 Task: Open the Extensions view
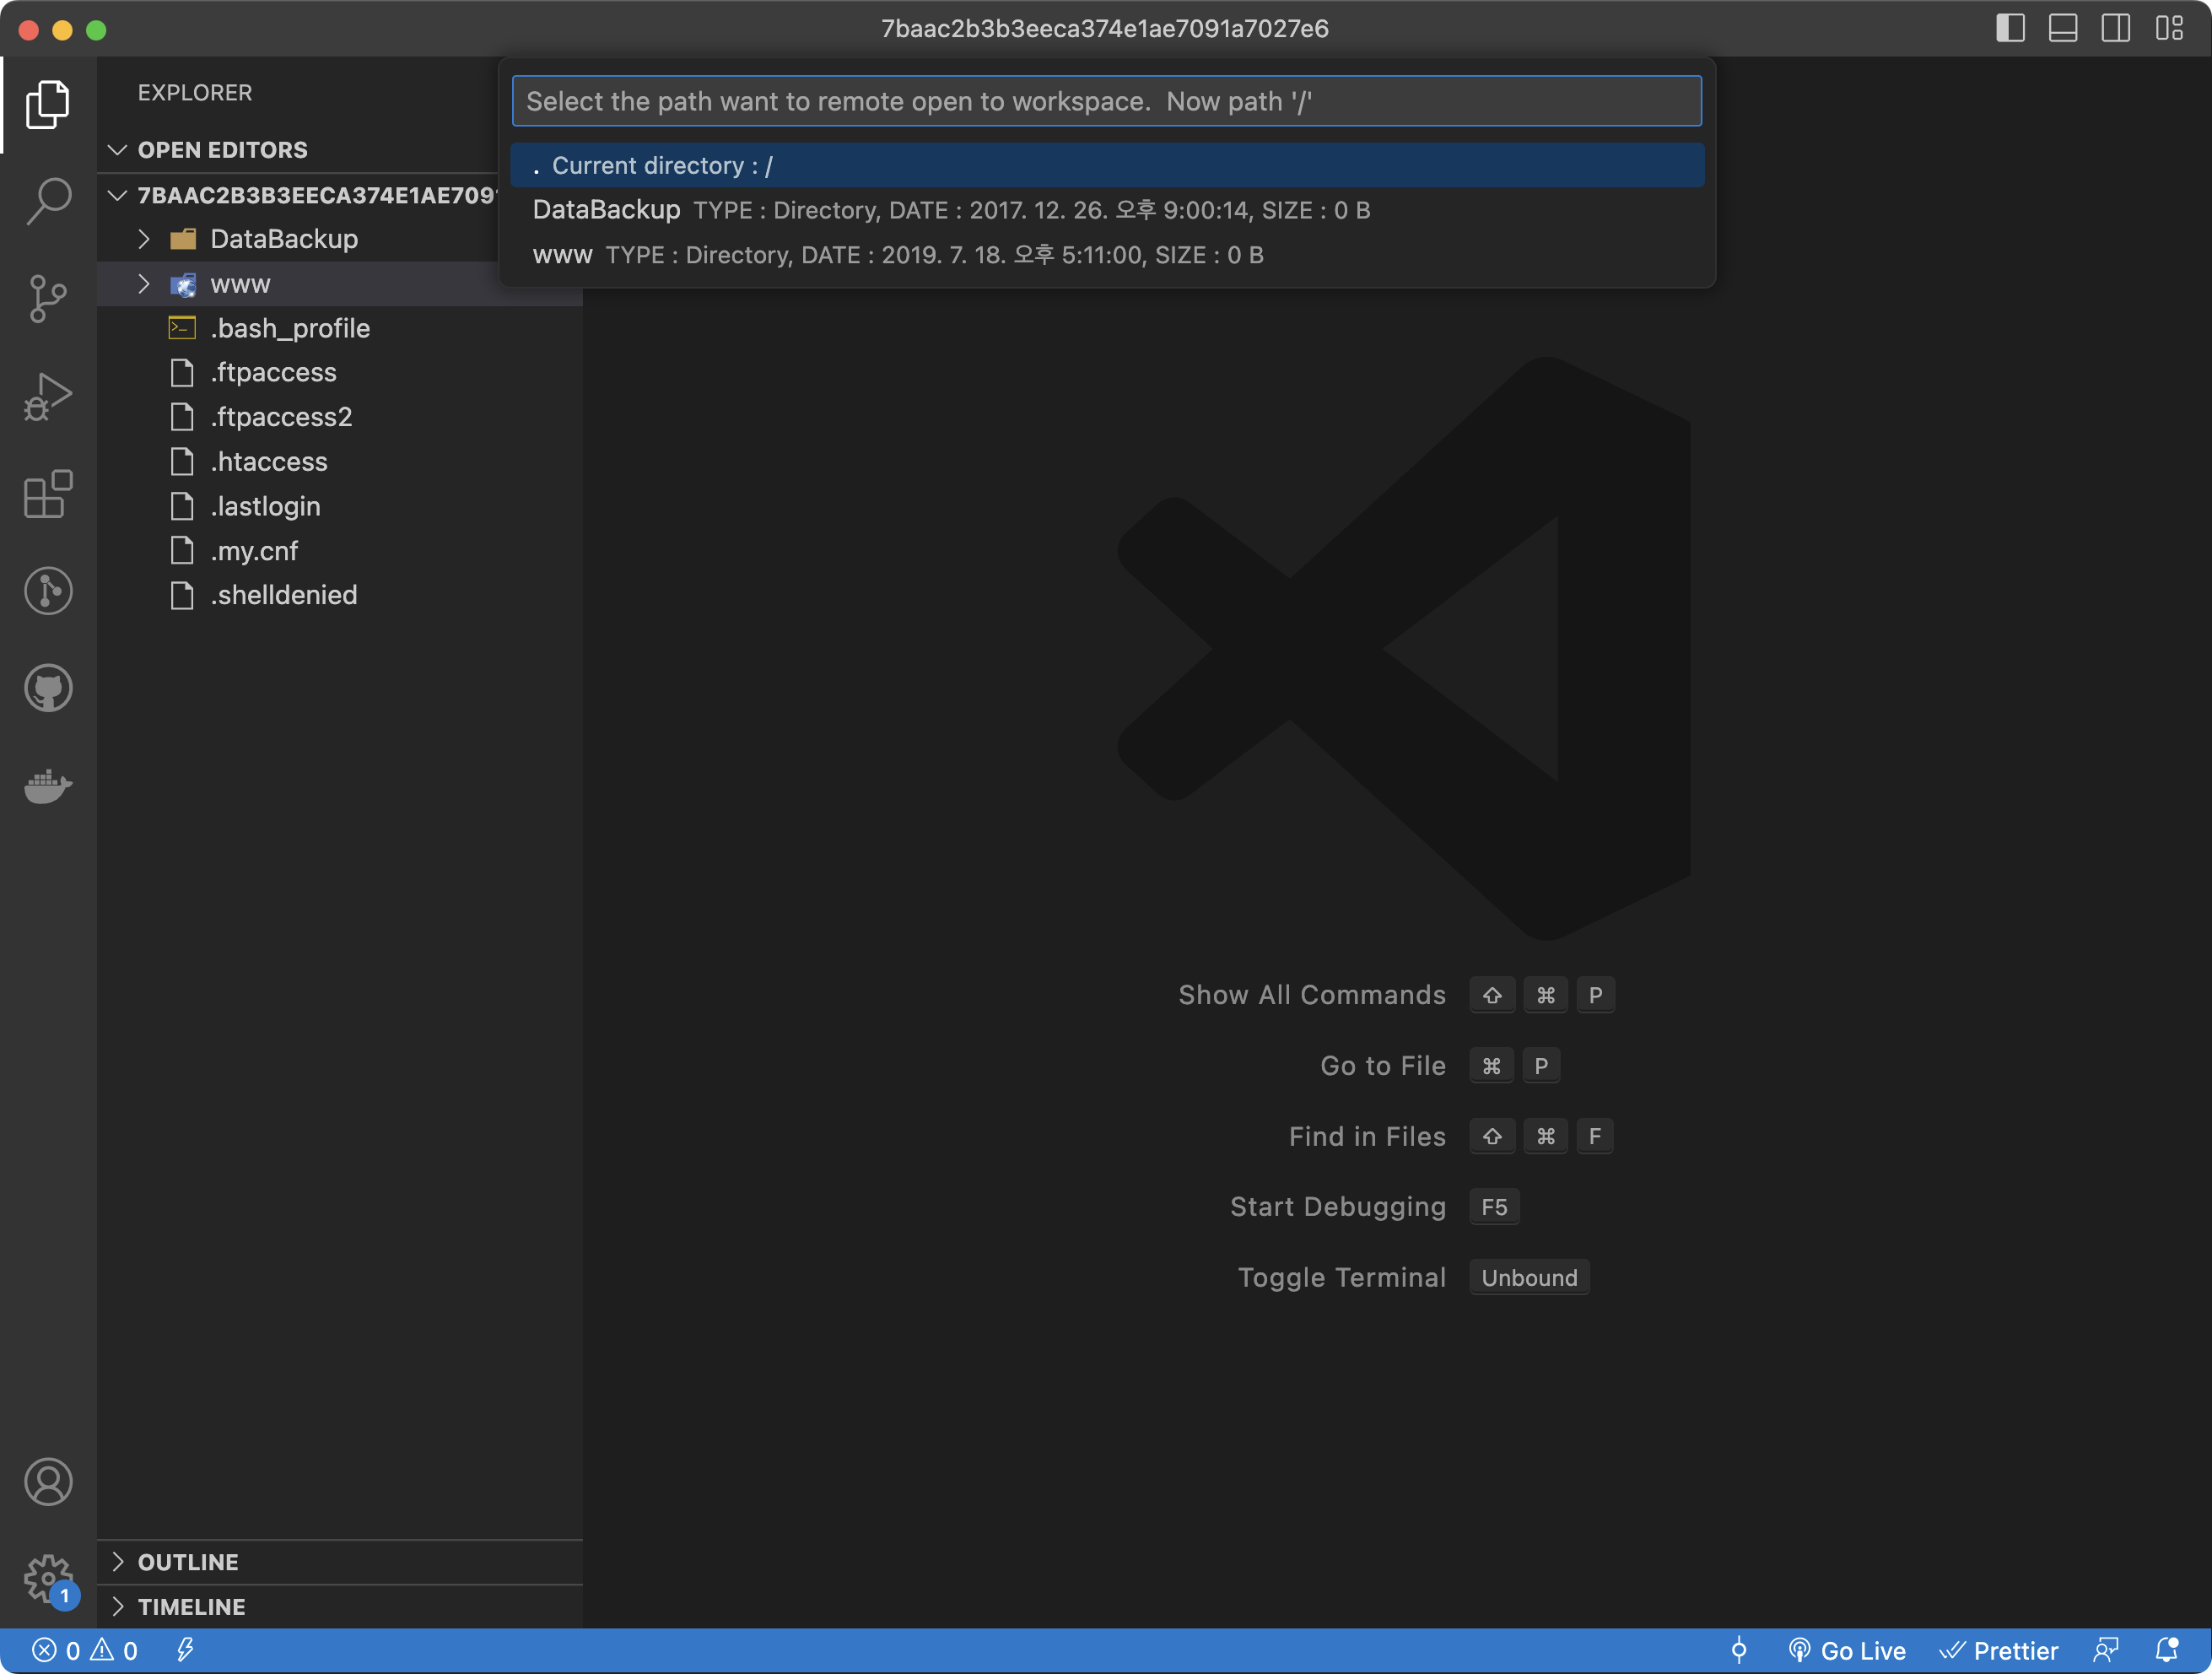coord(48,494)
